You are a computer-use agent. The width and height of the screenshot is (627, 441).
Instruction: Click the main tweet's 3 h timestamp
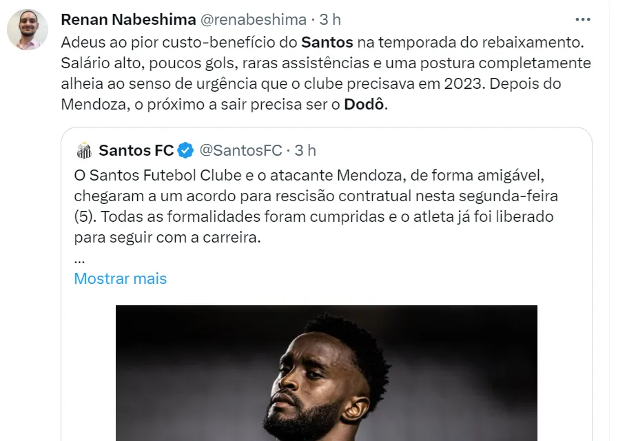click(331, 19)
